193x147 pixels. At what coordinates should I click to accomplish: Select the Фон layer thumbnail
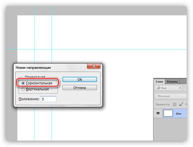coord(168,113)
